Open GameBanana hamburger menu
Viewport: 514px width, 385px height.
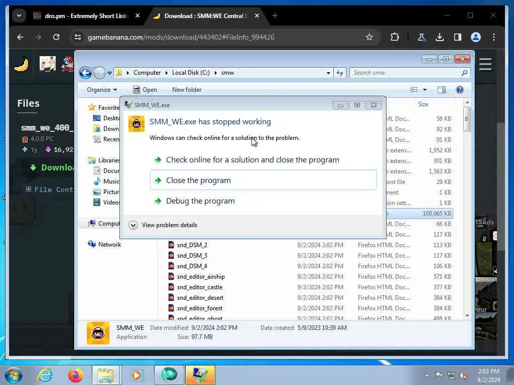[485, 64]
